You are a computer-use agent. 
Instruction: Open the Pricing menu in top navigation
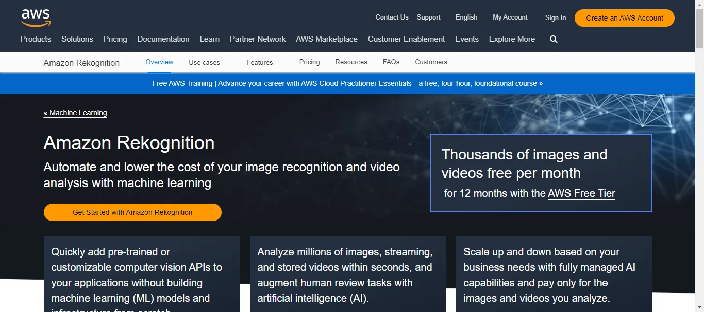pos(115,39)
